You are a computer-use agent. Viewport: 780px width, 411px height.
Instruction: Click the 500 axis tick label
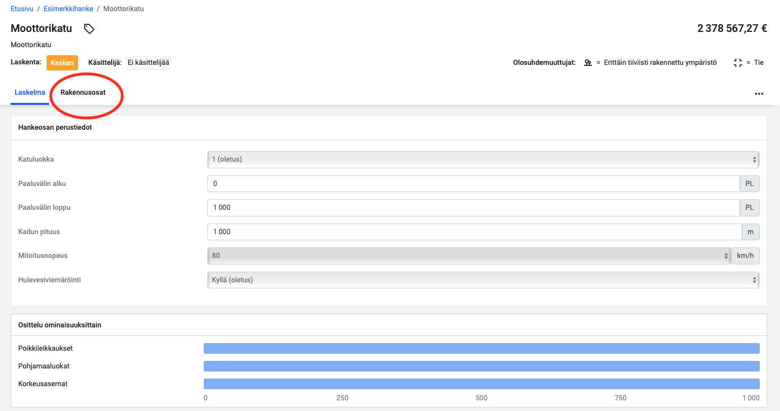coord(481,398)
